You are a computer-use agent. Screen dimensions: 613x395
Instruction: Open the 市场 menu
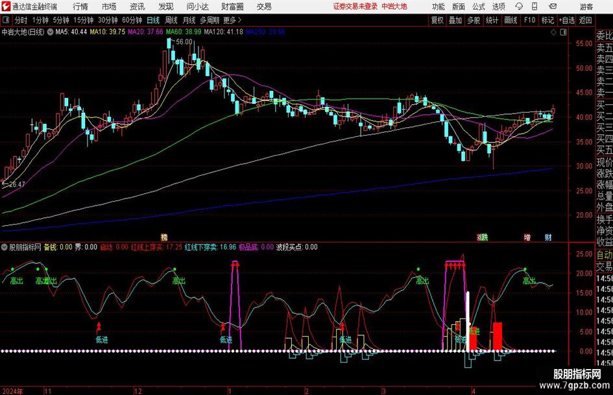pyautogui.click(x=109, y=6)
